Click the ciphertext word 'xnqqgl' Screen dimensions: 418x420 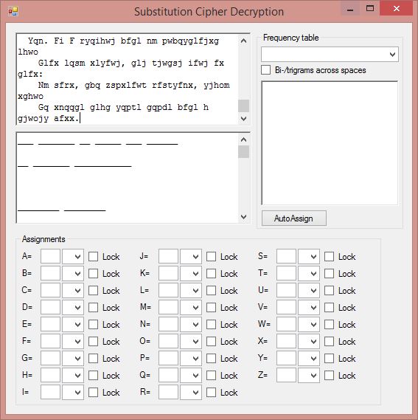[x=69, y=108]
